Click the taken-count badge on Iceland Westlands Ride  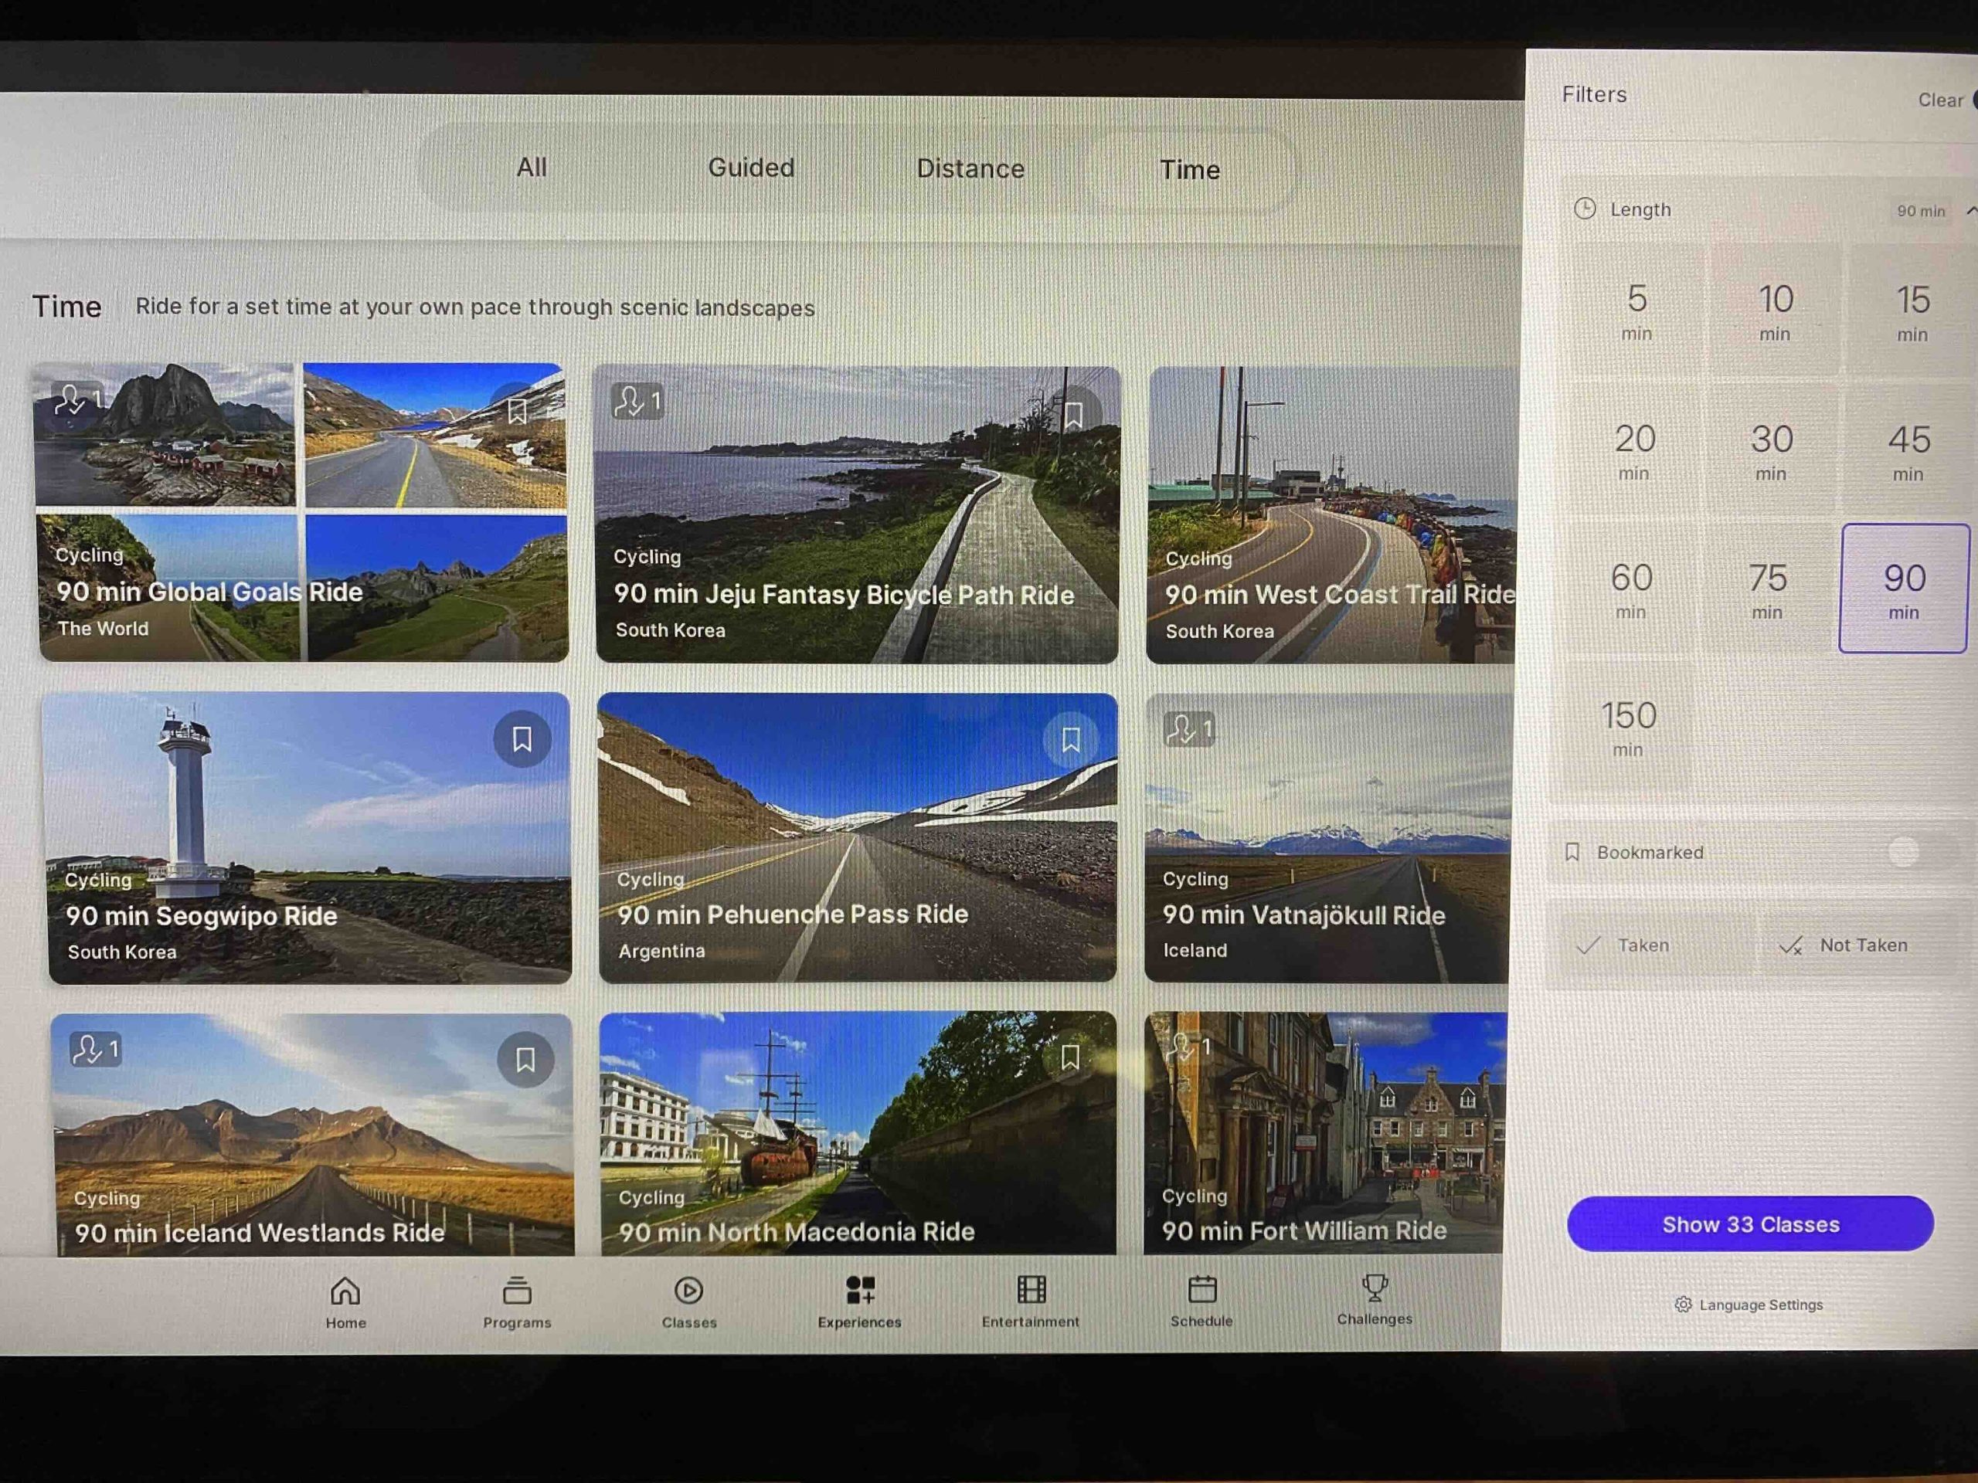pos(95,1050)
